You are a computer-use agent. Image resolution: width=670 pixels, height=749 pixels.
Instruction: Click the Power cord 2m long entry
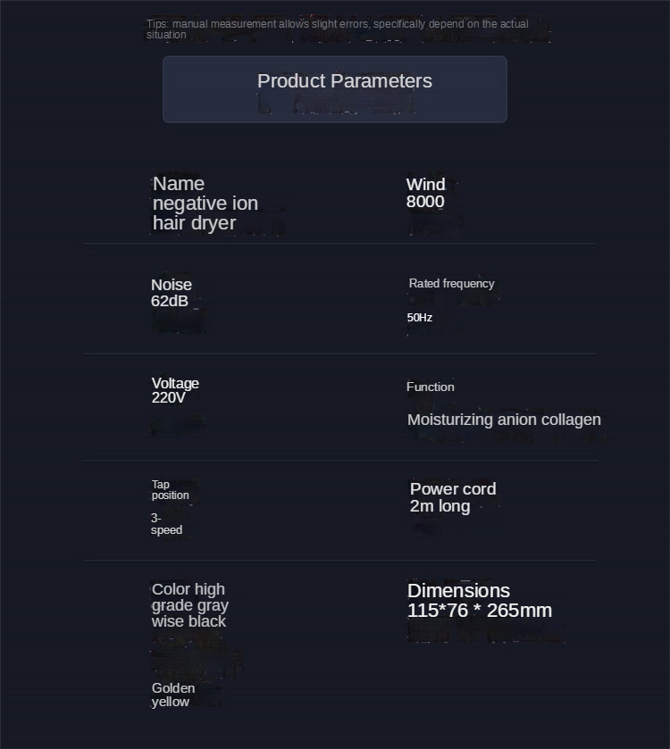coord(453,497)
